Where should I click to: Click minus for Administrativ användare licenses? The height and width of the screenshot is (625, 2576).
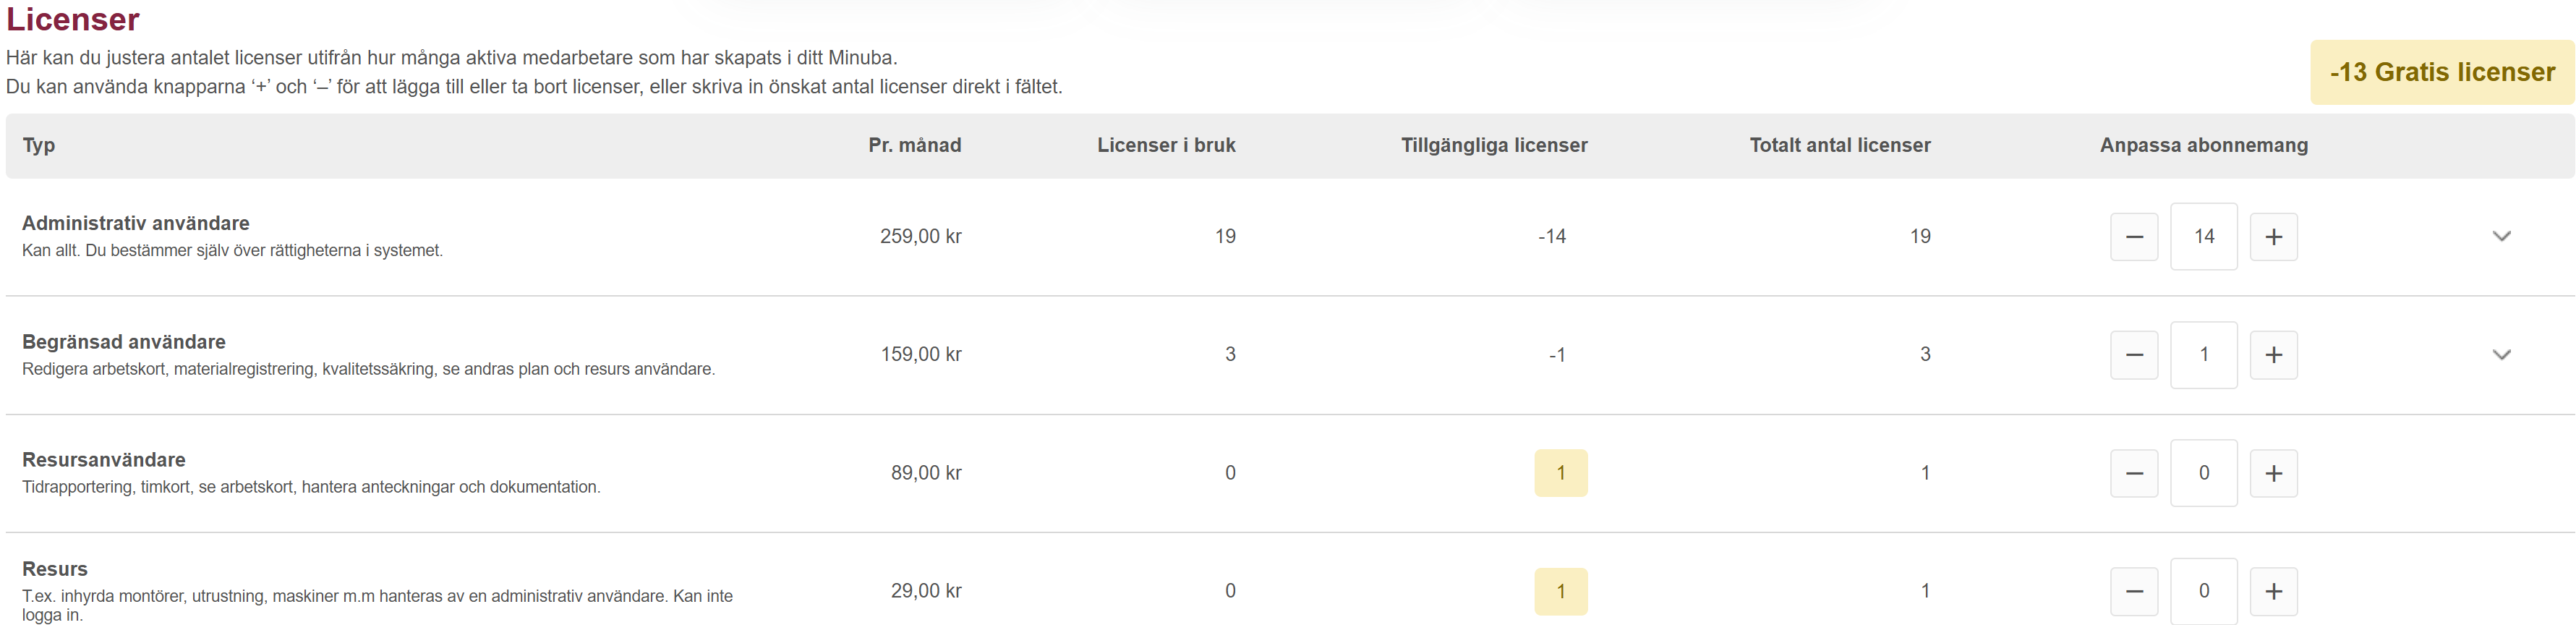coord(2133,237)
